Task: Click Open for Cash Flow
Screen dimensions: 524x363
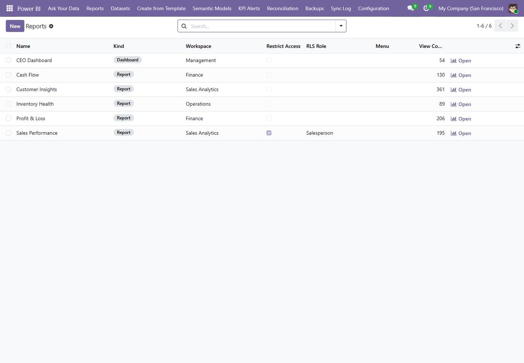Action: tap(461, 75)
